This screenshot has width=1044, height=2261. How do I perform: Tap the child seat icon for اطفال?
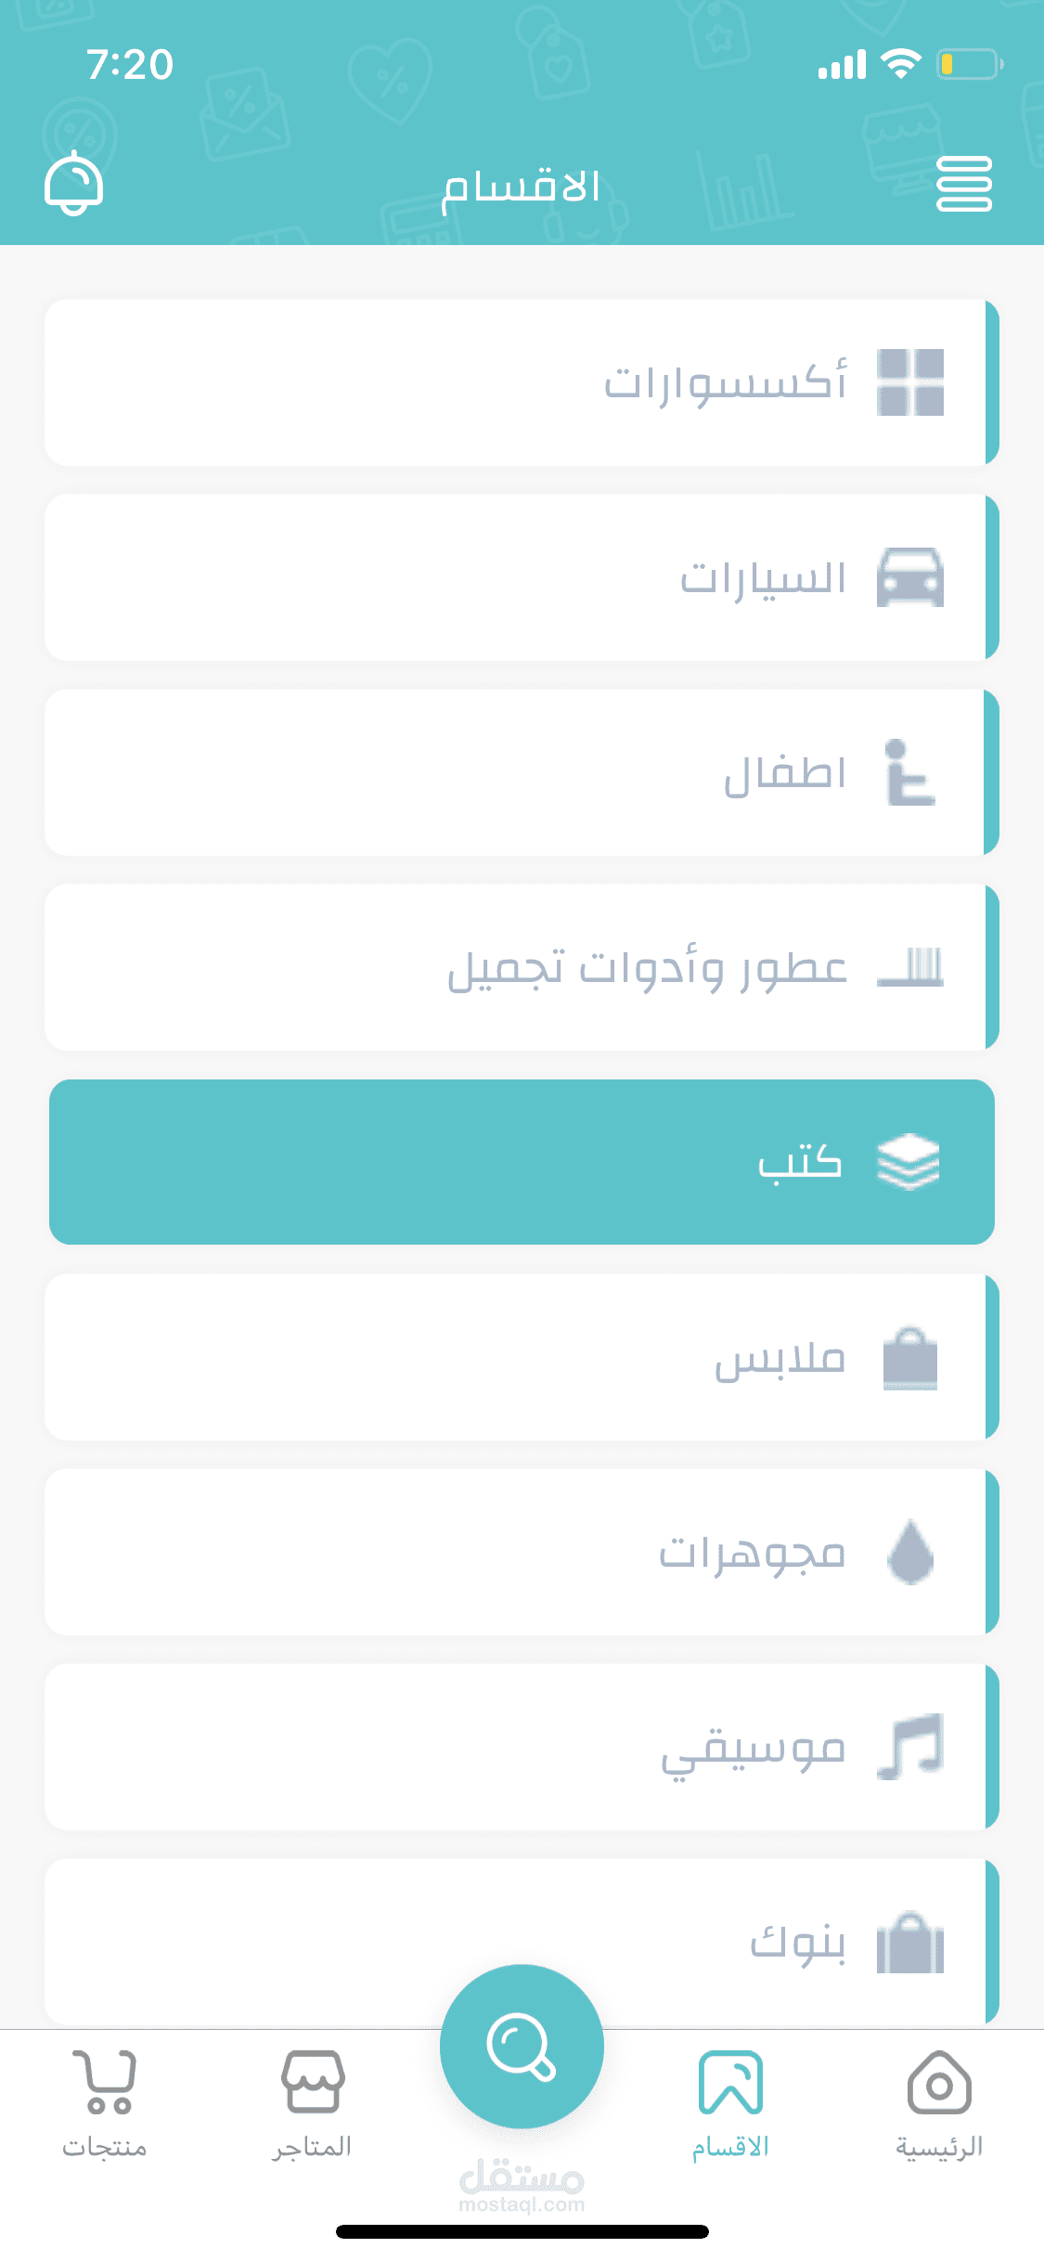pos(909,772)
